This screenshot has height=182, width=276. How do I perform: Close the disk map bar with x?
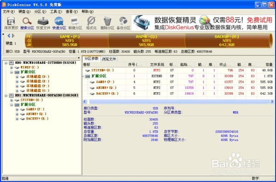click(3, 34)
